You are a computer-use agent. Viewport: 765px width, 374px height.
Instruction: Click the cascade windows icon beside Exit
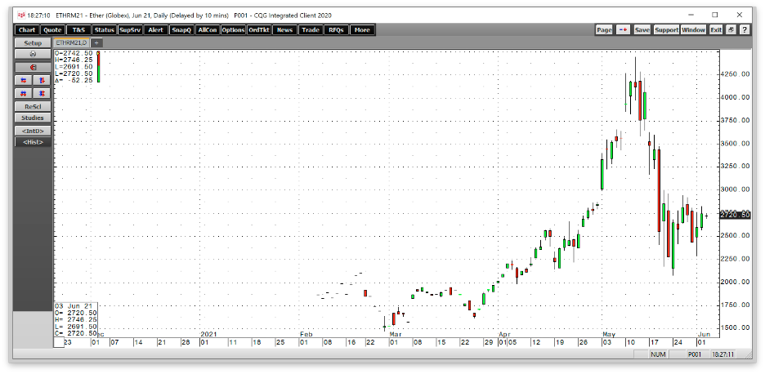pyautogui.click(x=731, y=29)
